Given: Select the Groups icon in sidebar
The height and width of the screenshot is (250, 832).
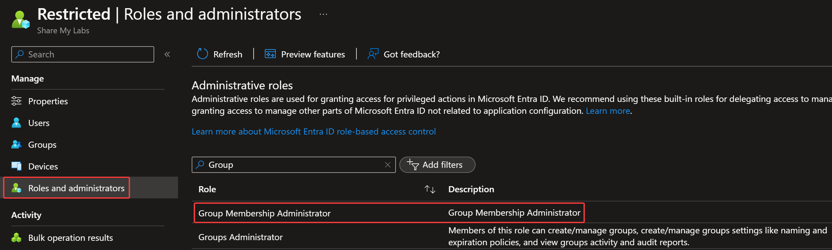Looking at the screenshot, I should point(16,145).
